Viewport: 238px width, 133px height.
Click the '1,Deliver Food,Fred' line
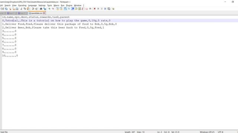point(59,24)
